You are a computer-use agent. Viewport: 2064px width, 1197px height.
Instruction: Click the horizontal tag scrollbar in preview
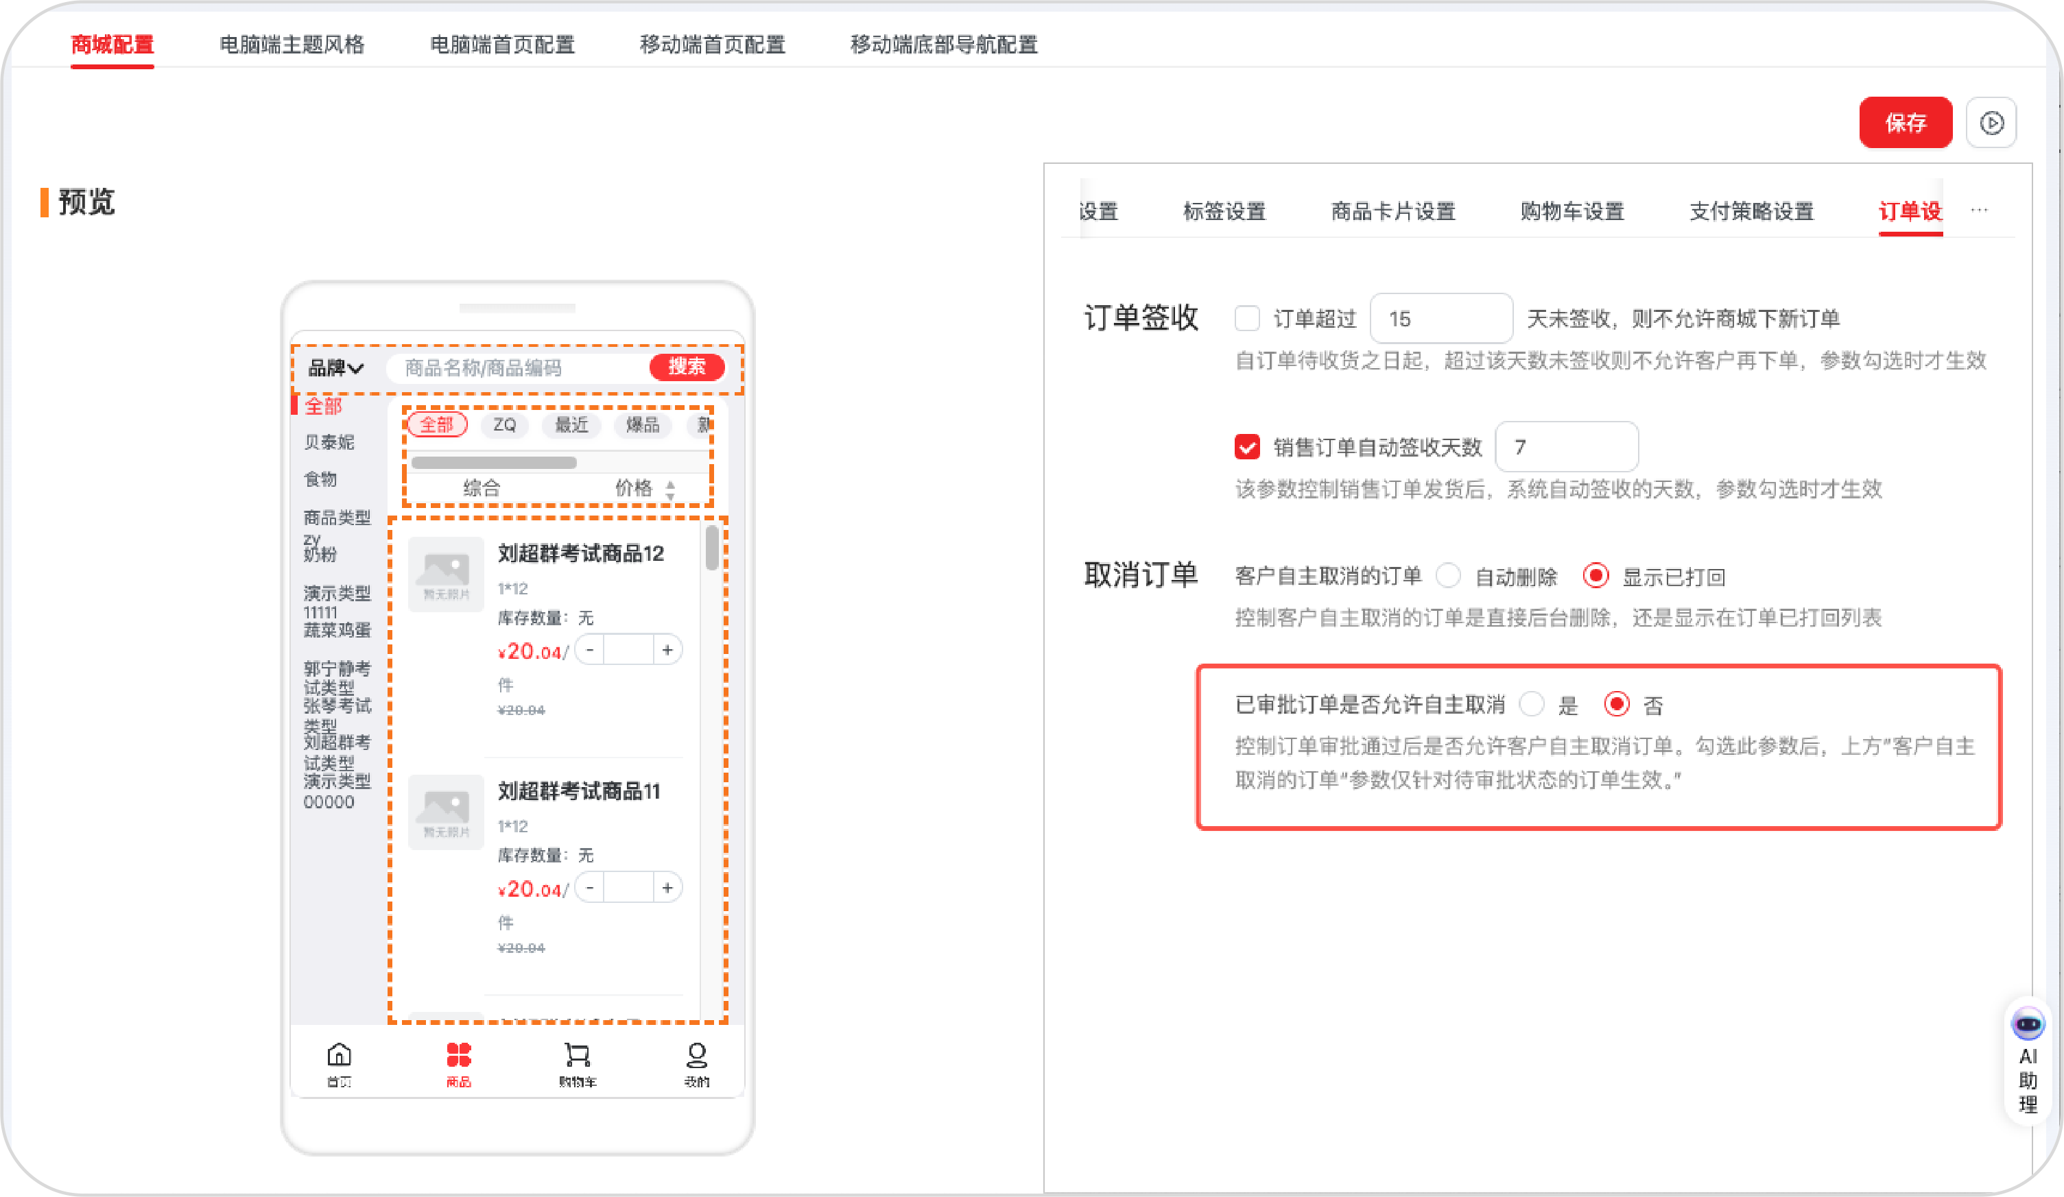tap(494, 463)
